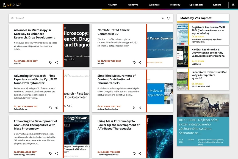Image resolution: width=238 pixels, height=159 pixels.
Task: Click sidebar date 'Po, 22.7.2024'
Action: pos(198,61)
